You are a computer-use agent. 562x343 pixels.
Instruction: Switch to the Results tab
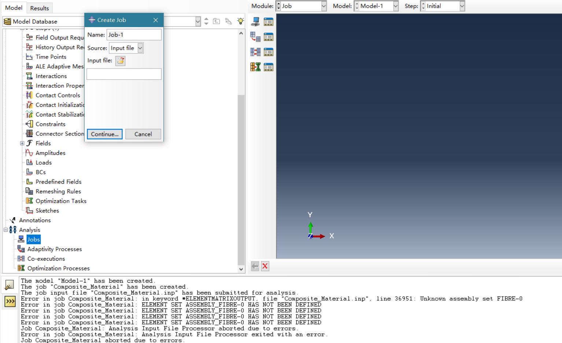pyautogui.click(x=39, y=7)
